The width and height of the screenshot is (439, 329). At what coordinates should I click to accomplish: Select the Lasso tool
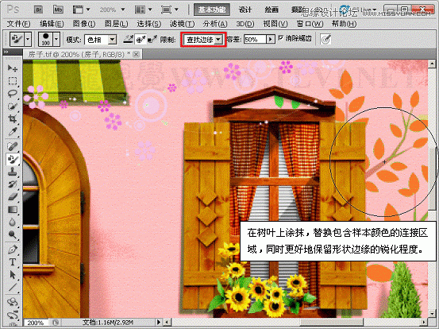pyautogui.click(x=13, y=93)
